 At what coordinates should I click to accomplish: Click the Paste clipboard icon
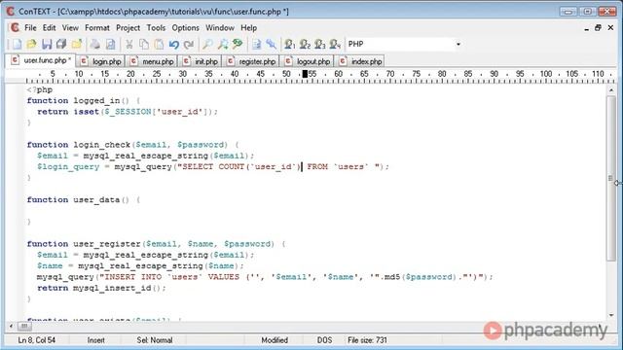click(x=159, y=44)
